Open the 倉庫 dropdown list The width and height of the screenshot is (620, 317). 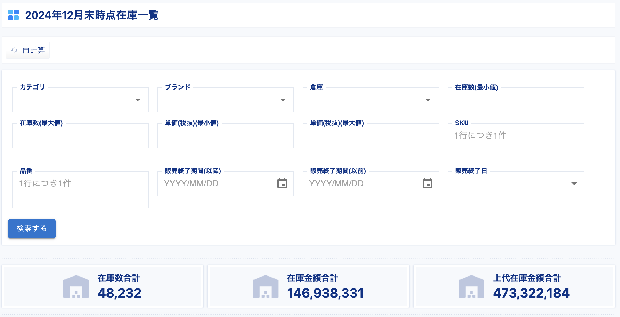(x=371, y=100)
